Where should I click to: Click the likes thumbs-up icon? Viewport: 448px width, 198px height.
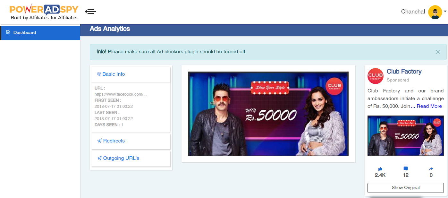[380, 169]
